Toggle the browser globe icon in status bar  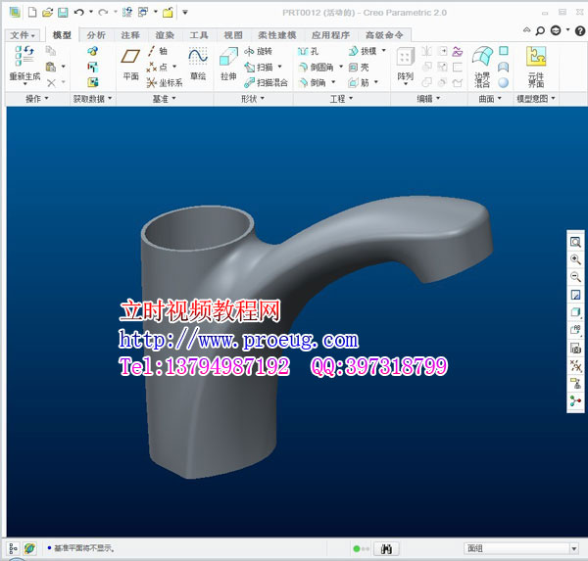tap(29, 548)
